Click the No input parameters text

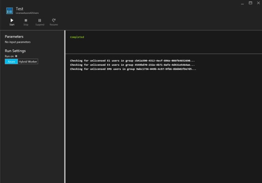point(18,42)
